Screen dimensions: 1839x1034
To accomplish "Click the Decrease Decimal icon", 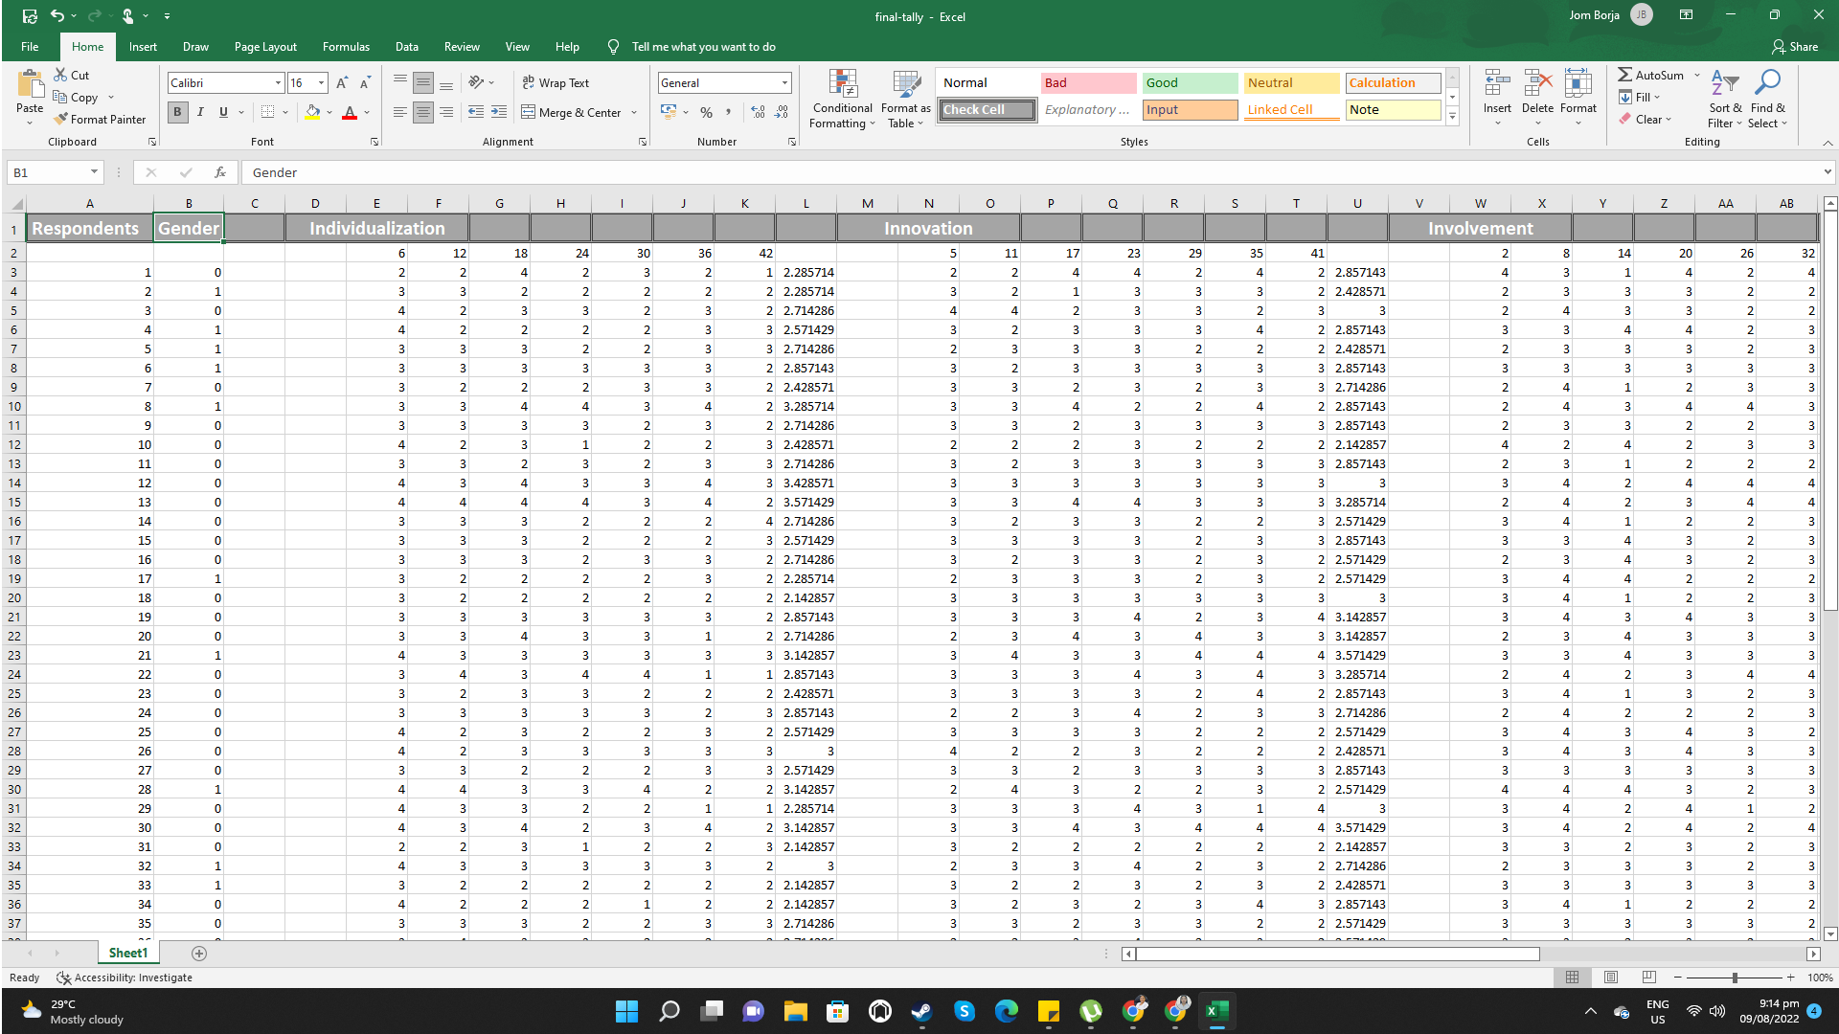I will [x=782, y=112].
